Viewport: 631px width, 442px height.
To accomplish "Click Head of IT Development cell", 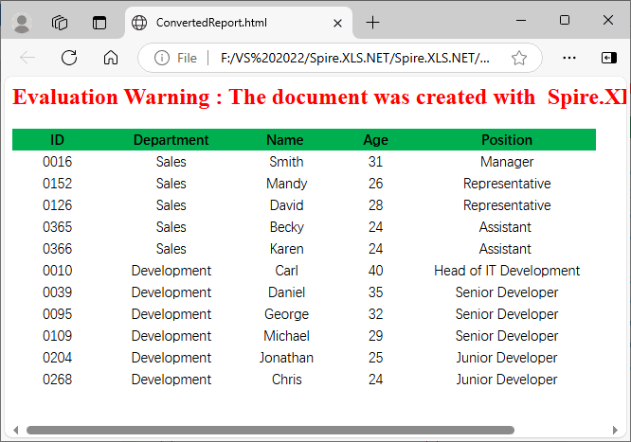I will (507, 271).
